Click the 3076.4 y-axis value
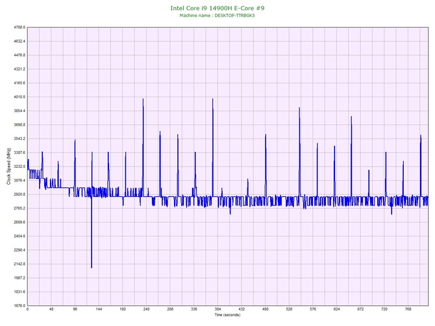Image resolution: width=435 pixels, height=326 pixels. pyautogui.click(x=19, y=181)
